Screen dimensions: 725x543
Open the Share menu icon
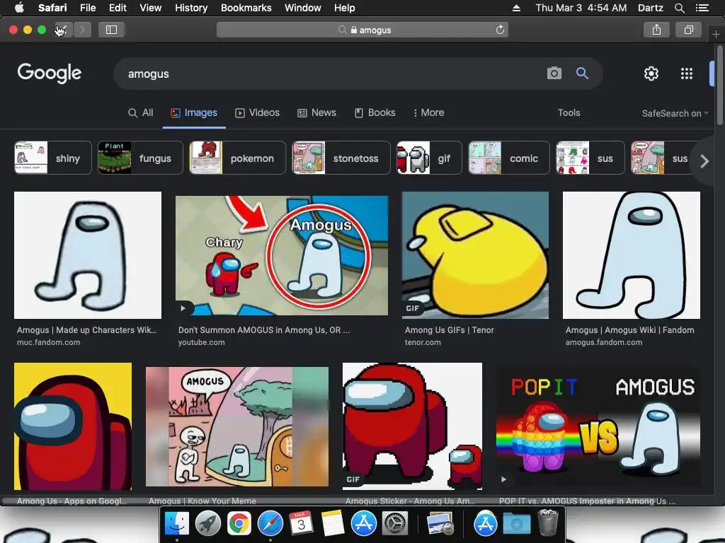(656, 30)
